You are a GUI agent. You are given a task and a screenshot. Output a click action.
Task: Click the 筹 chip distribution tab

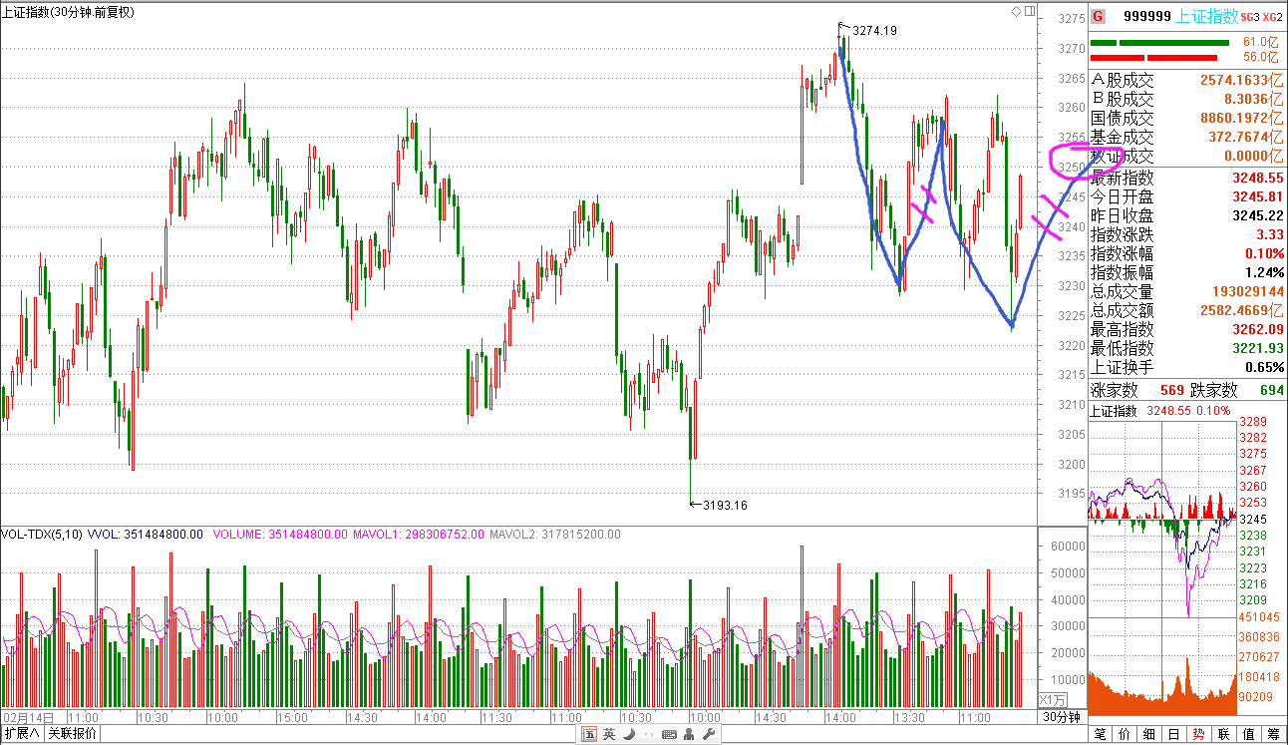[1273, 734]
